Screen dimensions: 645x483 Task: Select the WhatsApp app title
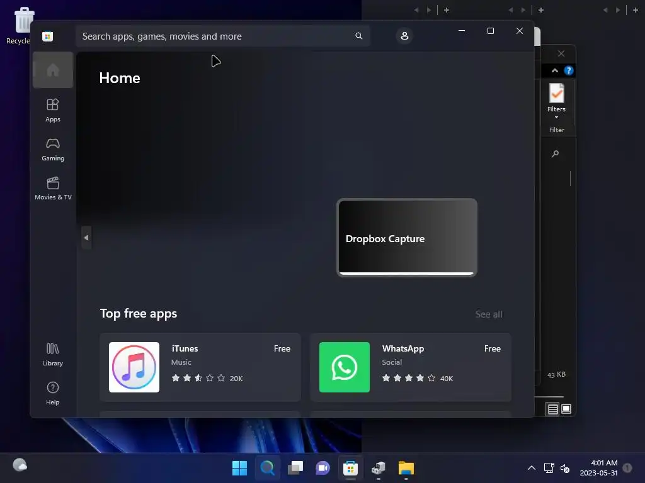click(x=402, y=348)
